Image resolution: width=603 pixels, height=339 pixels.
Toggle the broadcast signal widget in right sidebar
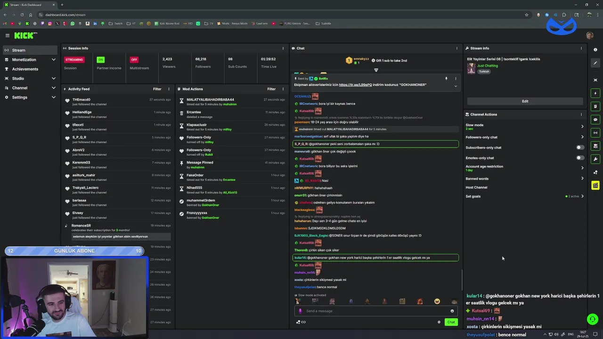click(595, 133)
